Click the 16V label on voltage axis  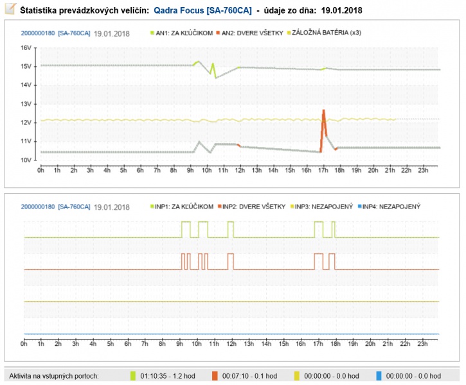(x=26, y=47)
